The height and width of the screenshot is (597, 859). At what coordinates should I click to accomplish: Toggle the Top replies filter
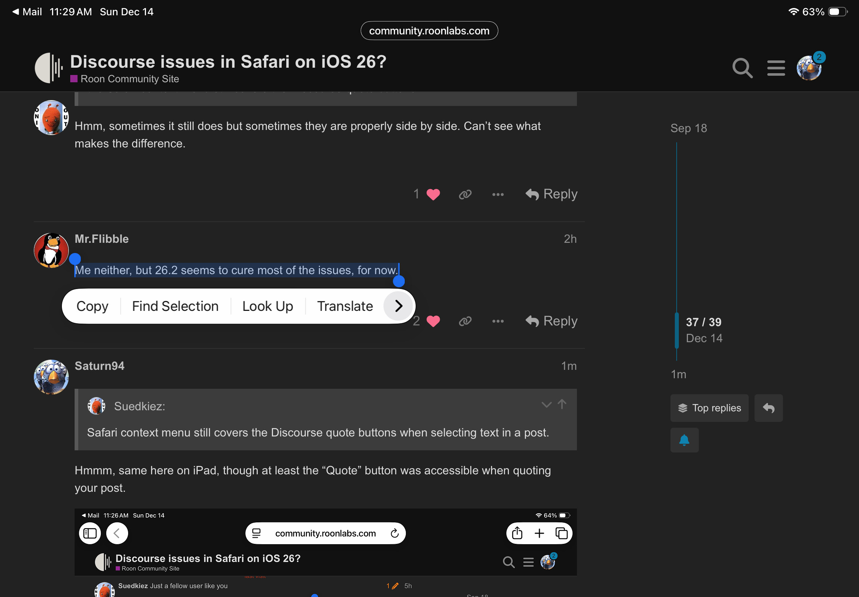pos(709,408)
